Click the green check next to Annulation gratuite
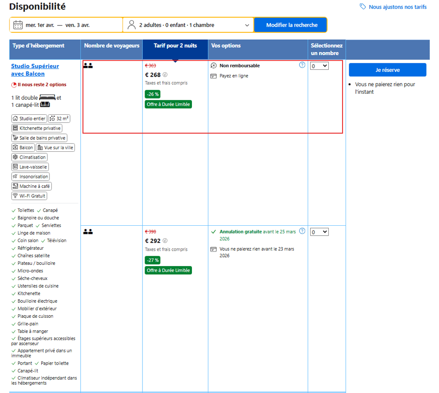The width and height of the screenshot is (439, 393). pyautogui.click(x=213, y=232)
